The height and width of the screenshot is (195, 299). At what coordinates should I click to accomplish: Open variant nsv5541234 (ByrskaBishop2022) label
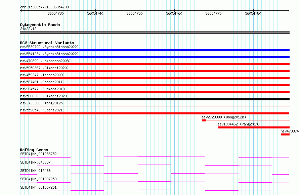click(49, 54)
